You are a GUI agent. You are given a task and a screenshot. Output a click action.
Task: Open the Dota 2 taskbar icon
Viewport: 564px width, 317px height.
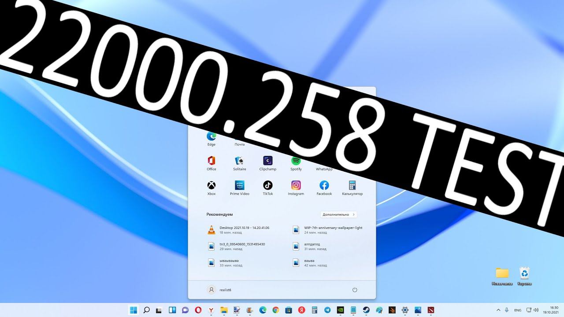[x=431, y=310]
